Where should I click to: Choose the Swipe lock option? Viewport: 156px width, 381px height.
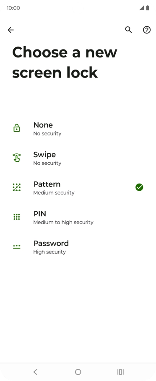click(x=78, y=158)
